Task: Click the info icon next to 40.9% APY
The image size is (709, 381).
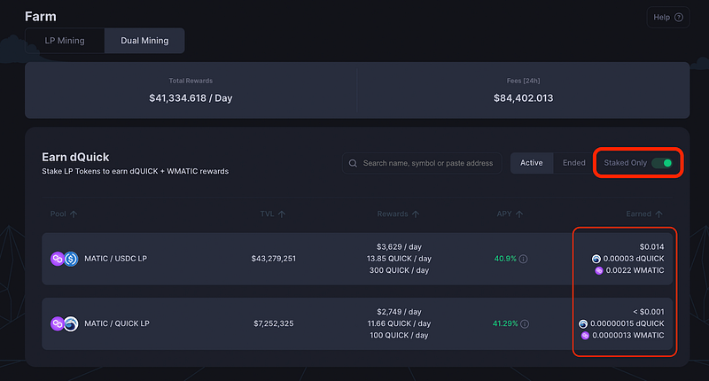Action: coord(523,259)
